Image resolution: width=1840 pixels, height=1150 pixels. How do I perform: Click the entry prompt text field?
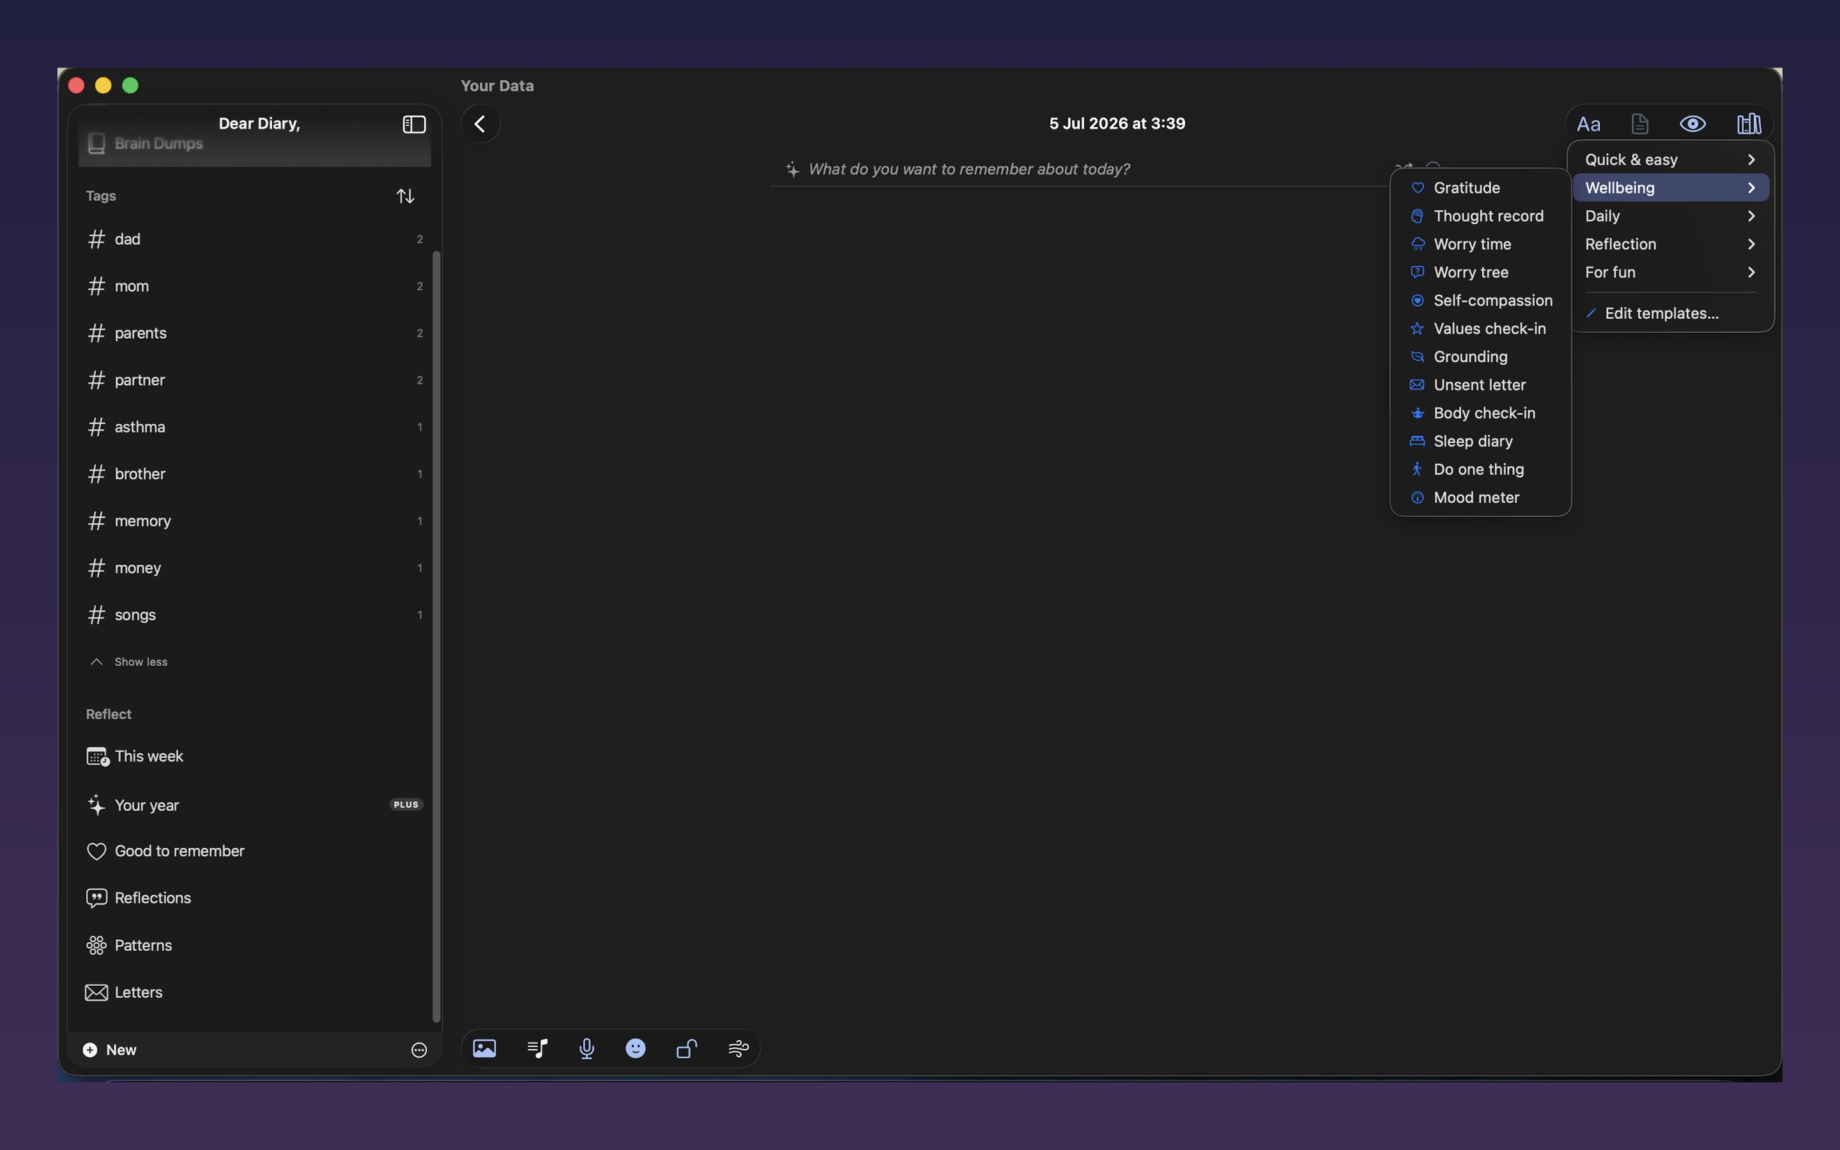click(969, 169)
